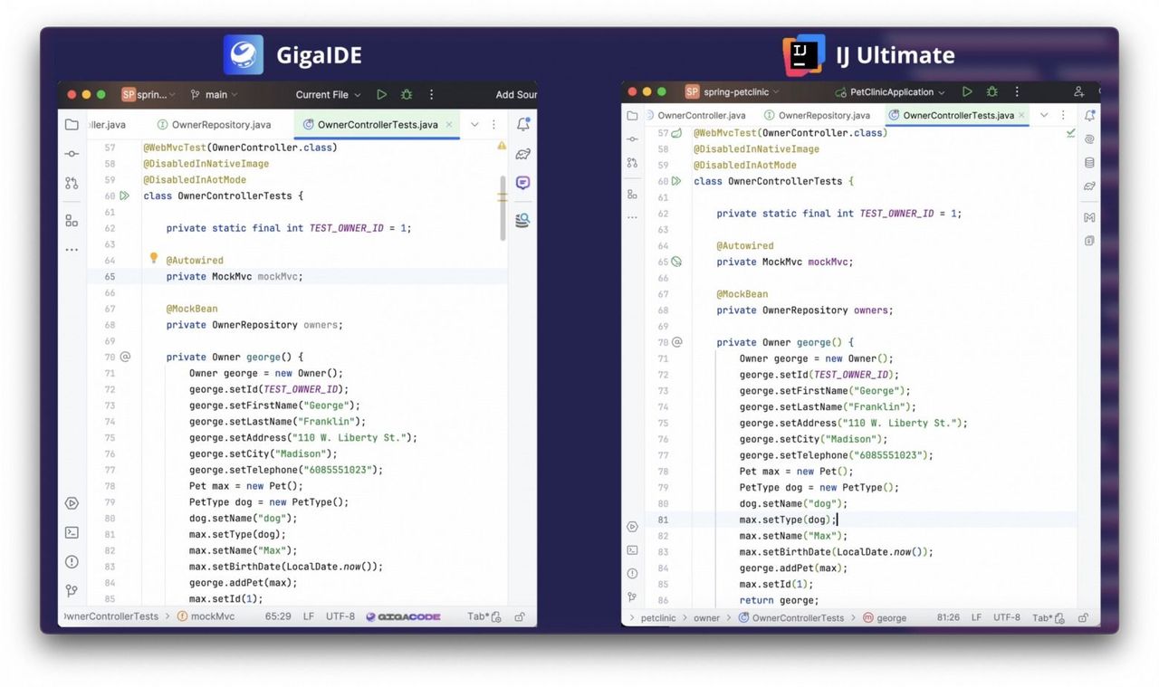Viewport: 1159px width, 687px height.
Task: Open Notifications bell in IJ Ultimate sidebar
Action: click(x=1089, y=116)
